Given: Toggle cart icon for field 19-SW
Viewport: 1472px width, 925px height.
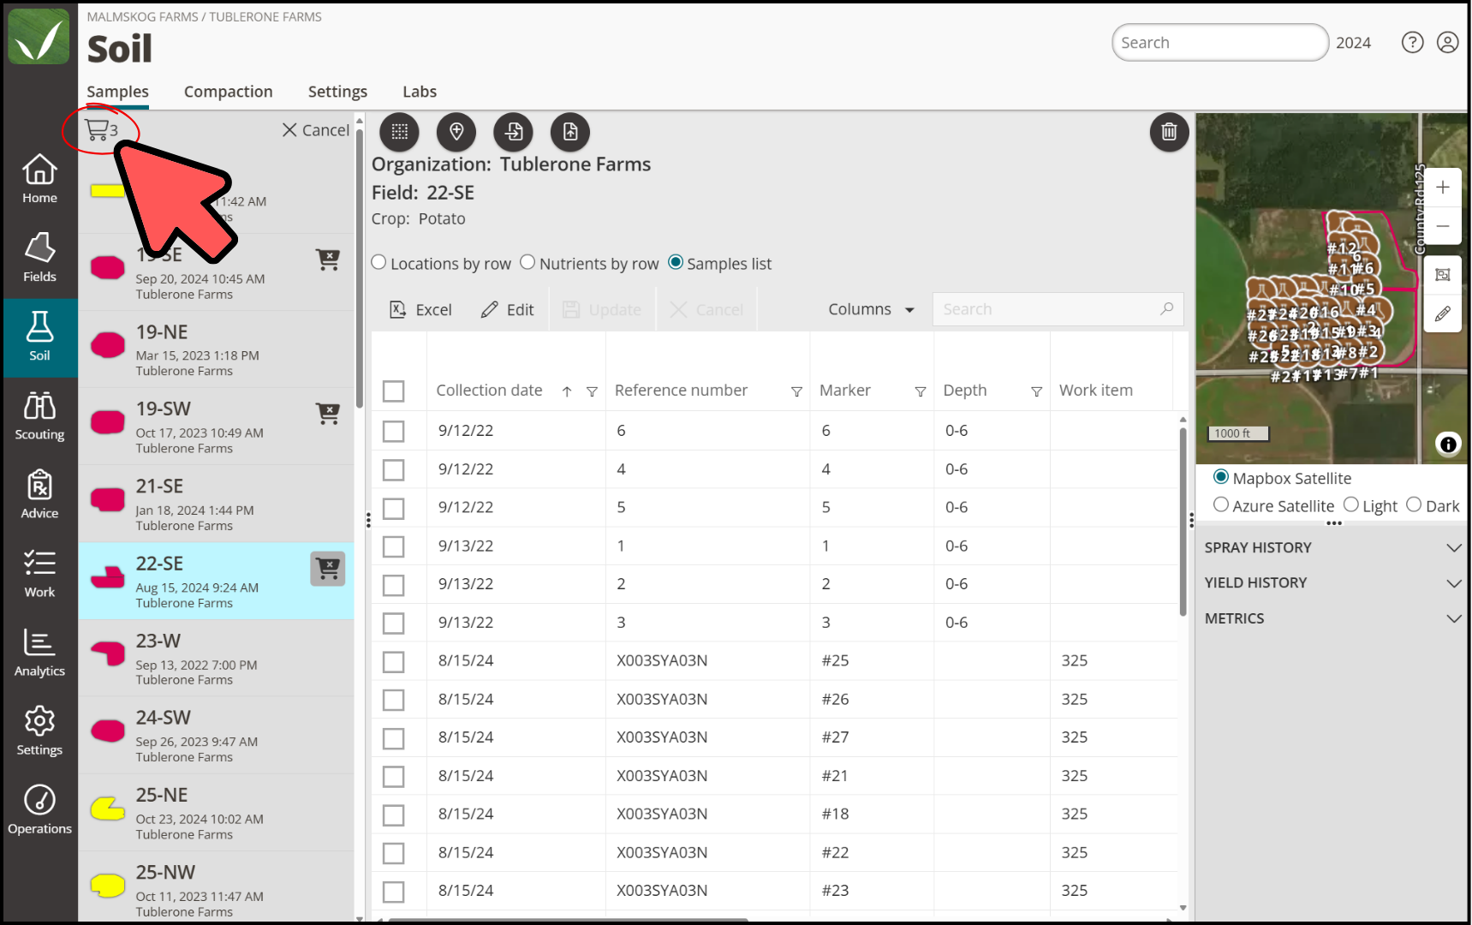Looking at the screenshot, I should pos(328,414).
